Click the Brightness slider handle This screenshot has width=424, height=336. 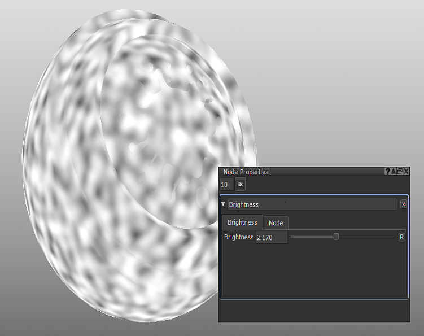click(336, 237)
